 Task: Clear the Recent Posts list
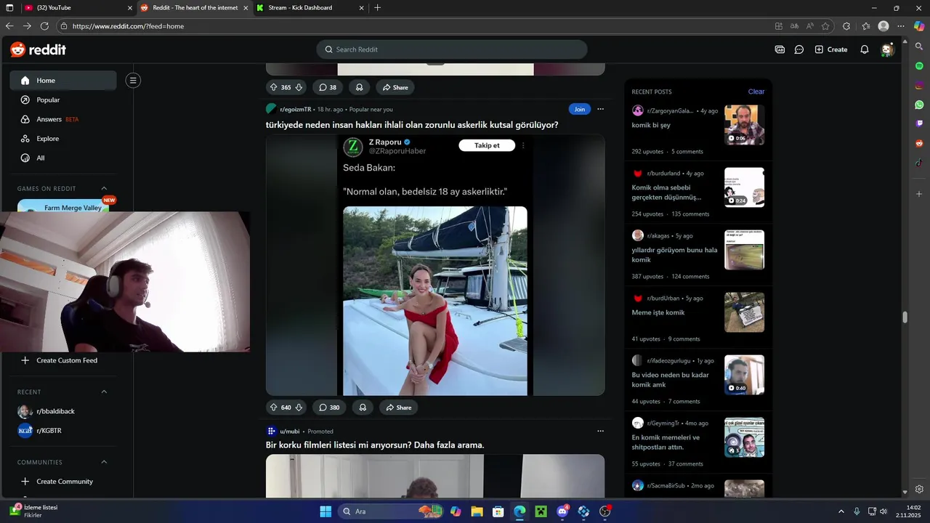[756, 92]
